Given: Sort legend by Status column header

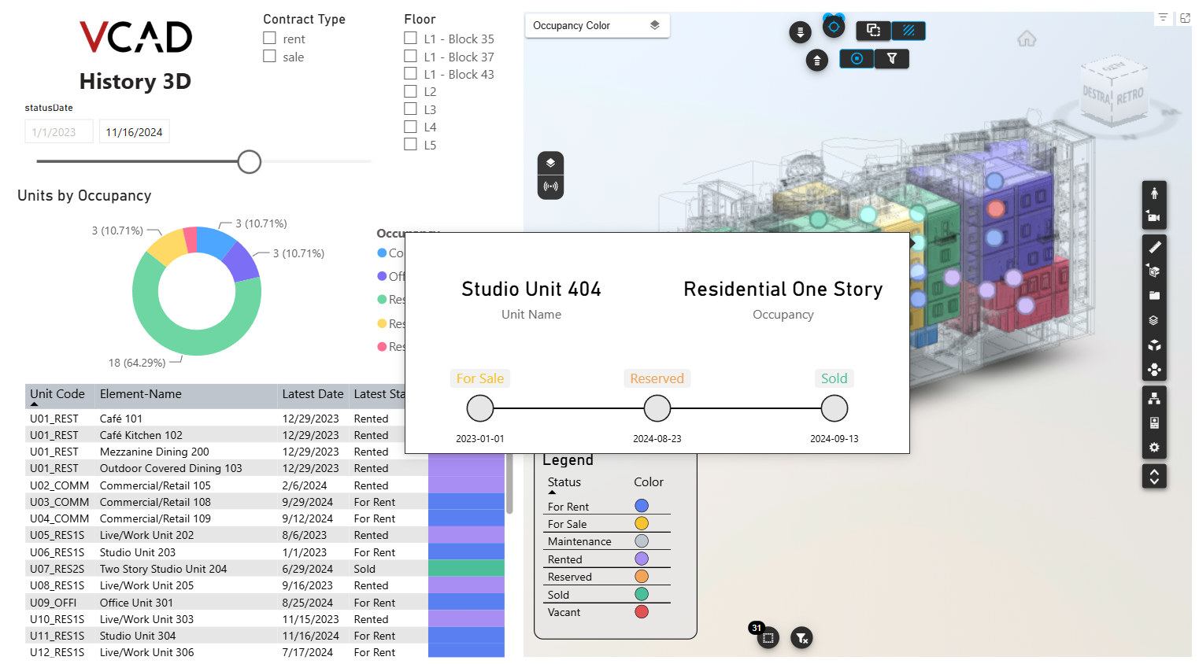Looking at the screenshot, I should pyautogui.click(x=564, y=482).
